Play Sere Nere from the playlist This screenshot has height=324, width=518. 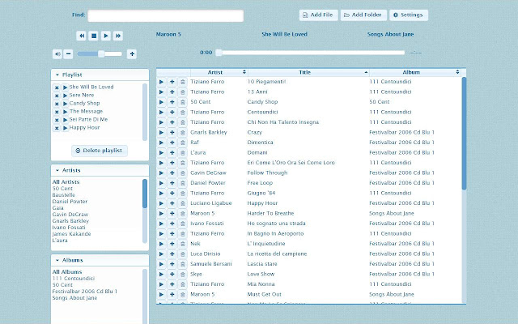(65, 96)
